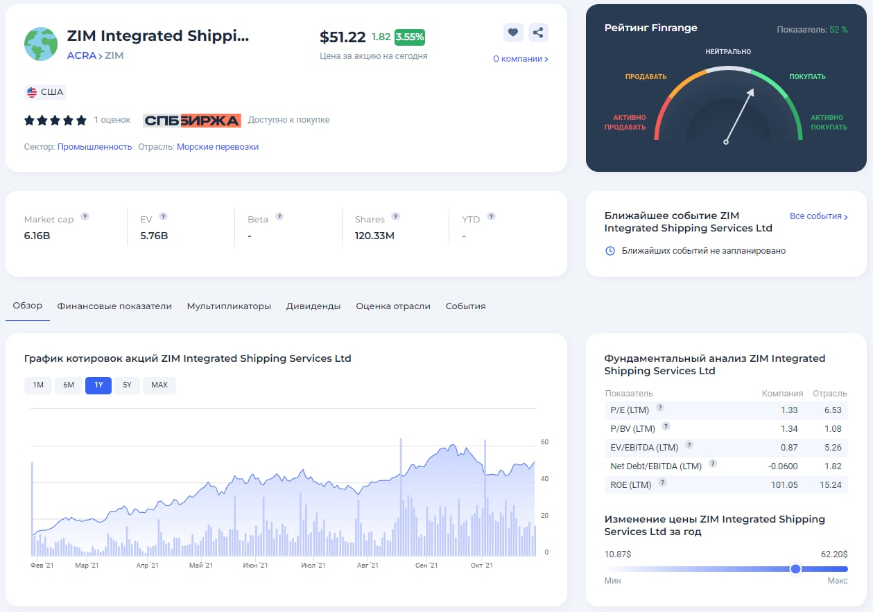Show EV/EBITDA (LTM) tooltip icon

click(x=689, y=445)
